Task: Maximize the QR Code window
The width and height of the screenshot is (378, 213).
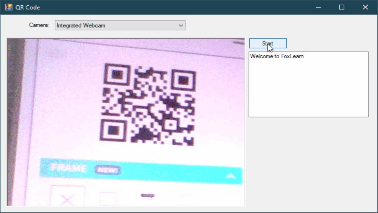Action: [342, 7]
